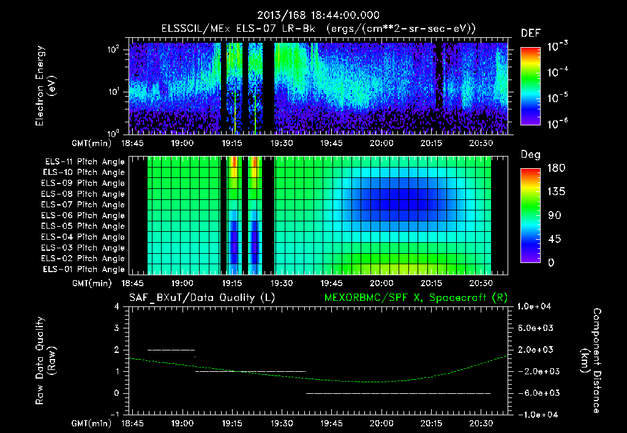Click the 10^-4 label on DEF scale

(557, 72)
